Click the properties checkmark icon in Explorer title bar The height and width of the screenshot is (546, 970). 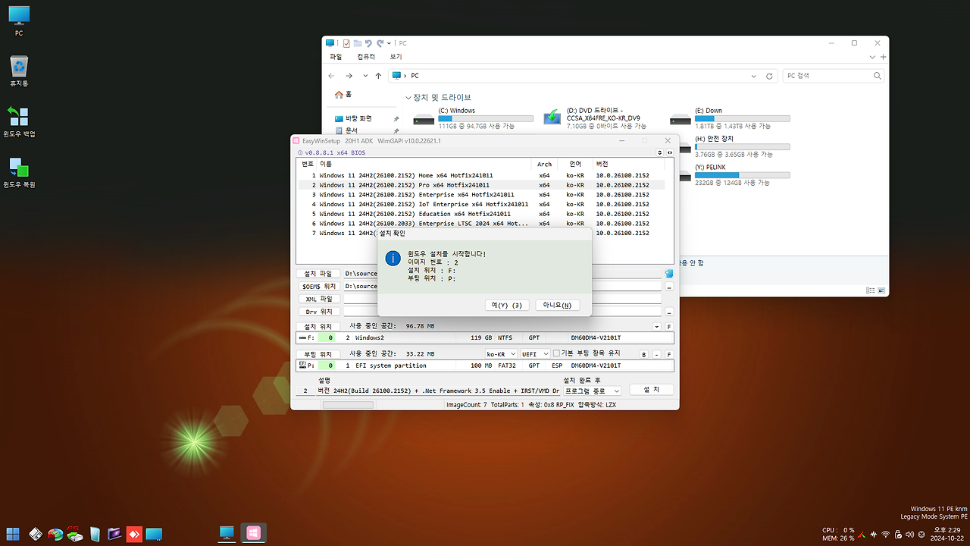346,43
